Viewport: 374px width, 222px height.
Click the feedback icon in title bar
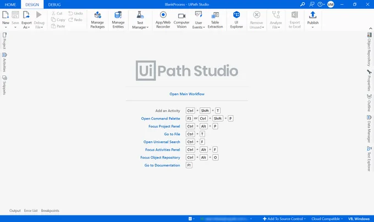pyautogui.click(x=312, y=4)
